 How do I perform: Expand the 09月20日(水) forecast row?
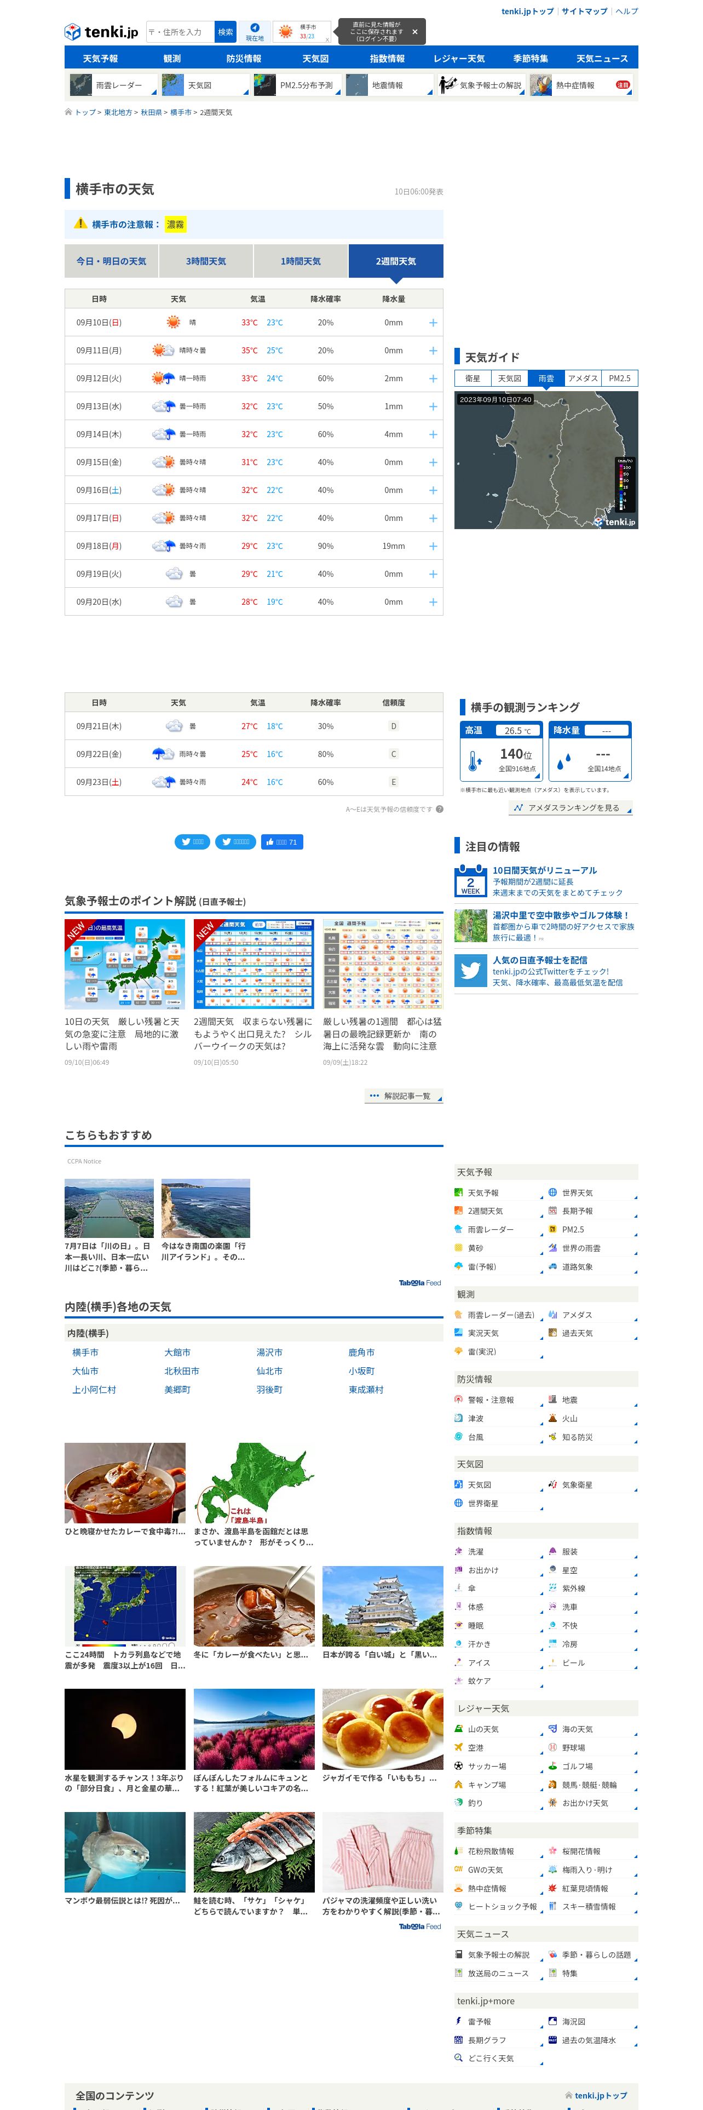pos(433,602)
